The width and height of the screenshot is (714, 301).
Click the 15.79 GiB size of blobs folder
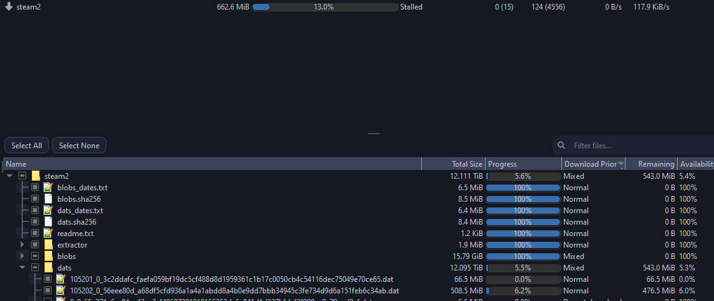coord(468,256)
